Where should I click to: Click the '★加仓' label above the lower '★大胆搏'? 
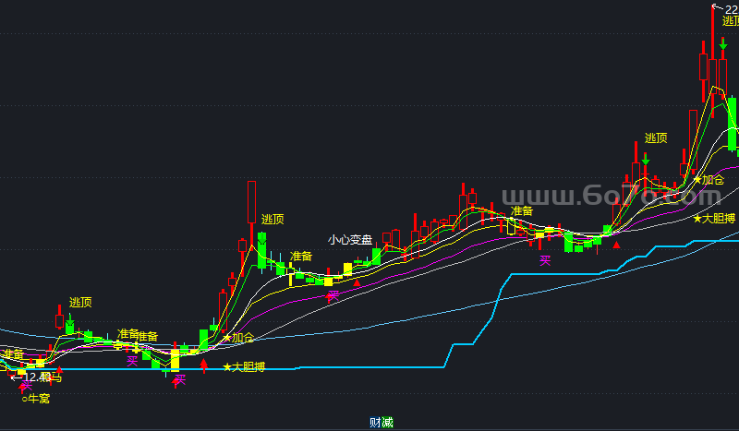[x=238, y=337]
